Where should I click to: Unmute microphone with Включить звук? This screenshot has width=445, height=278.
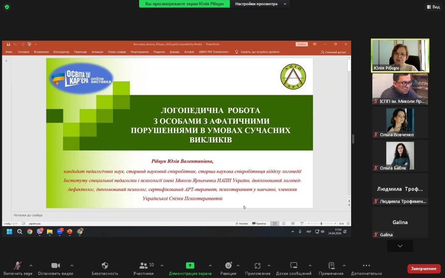coord(18,265)
